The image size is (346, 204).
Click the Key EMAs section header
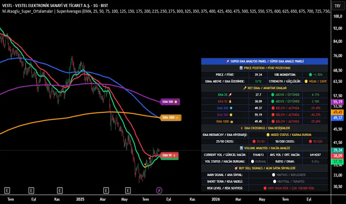pos(264,88)
